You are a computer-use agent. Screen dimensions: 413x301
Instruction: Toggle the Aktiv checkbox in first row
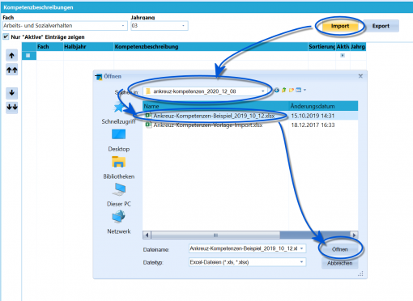click(343, 55)
